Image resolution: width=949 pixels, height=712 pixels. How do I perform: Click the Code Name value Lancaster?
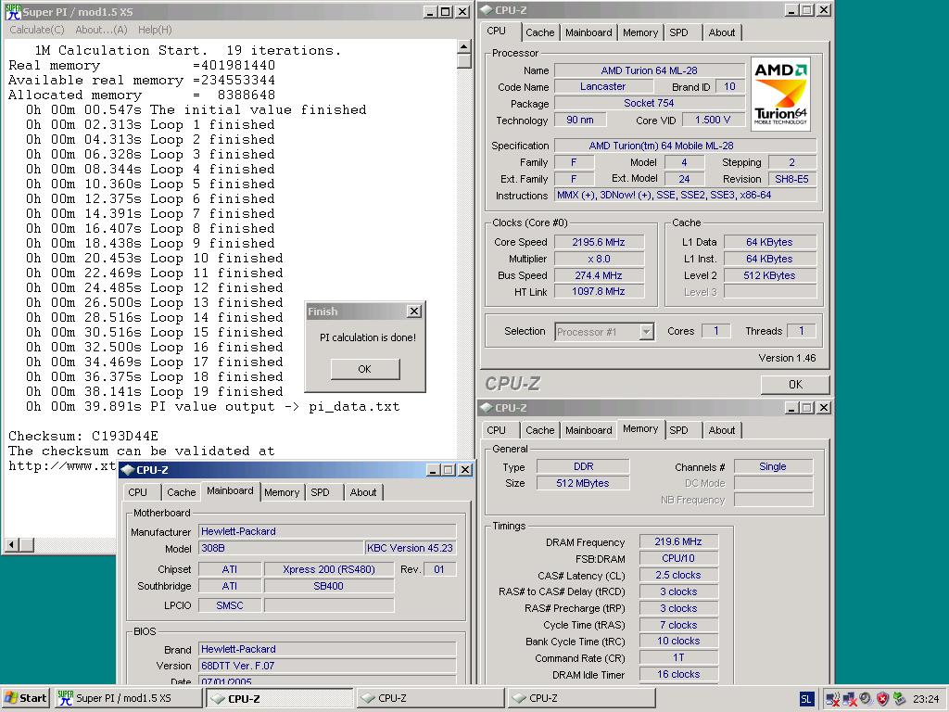(x=603, y=86)
